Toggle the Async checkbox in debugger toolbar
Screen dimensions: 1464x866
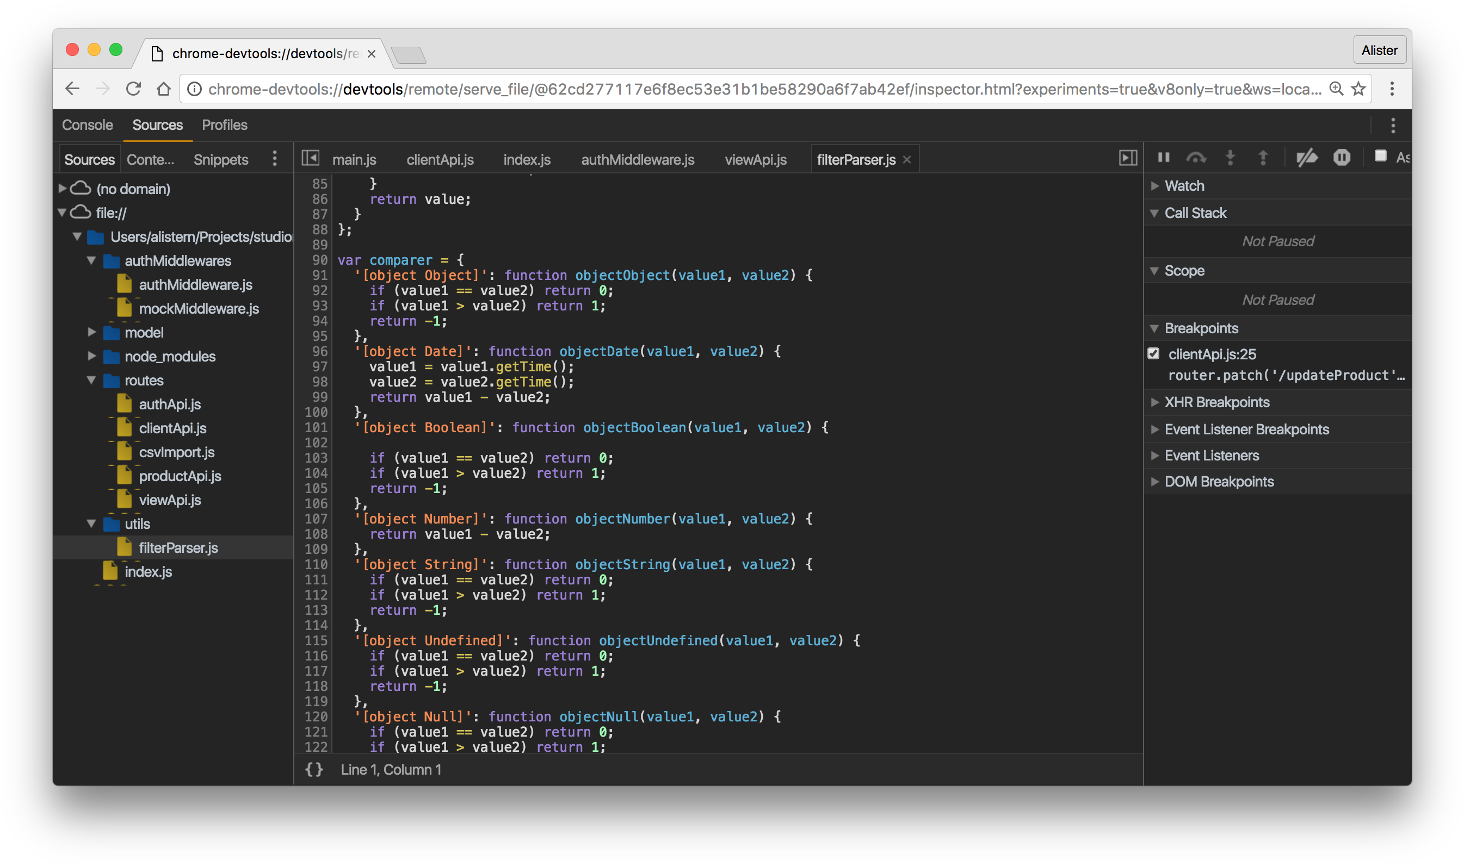(1381, 156)
